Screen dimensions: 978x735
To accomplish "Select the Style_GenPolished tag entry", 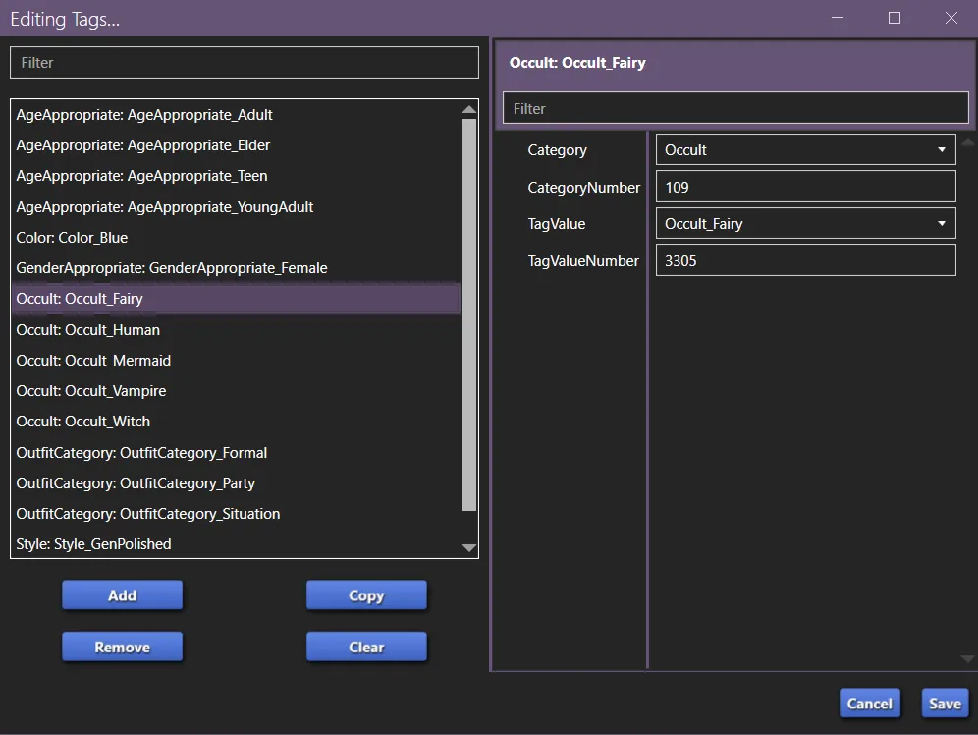I will tap(93, 543).
